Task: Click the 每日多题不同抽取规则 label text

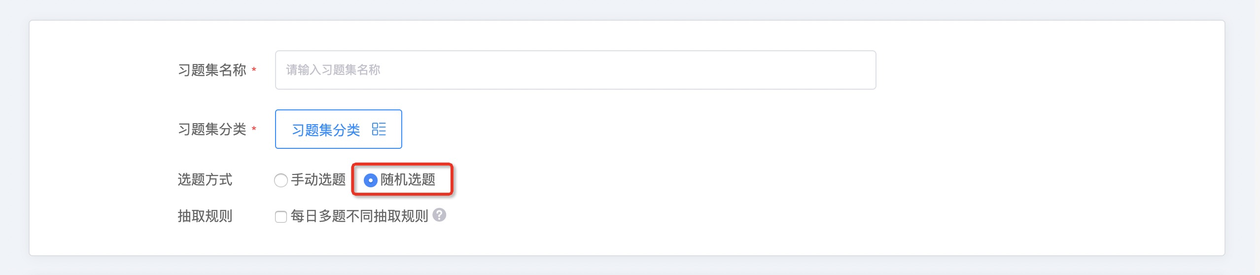Action: [x=359, y=216]
